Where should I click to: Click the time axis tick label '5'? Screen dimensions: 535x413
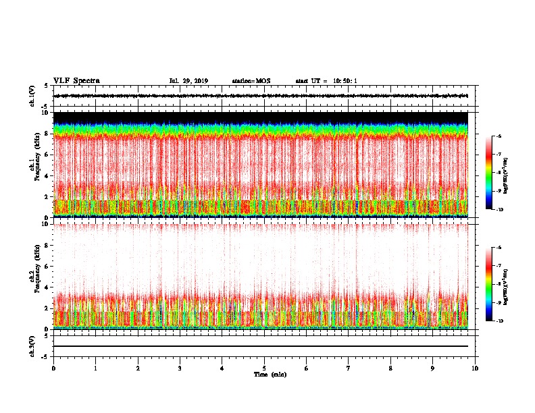tap(264, 368)
